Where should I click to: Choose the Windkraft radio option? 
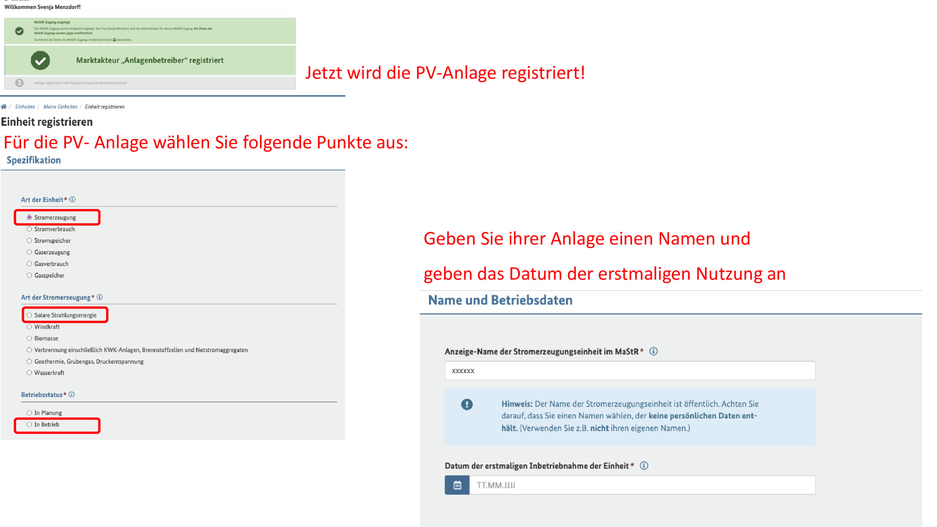point(29,327)
